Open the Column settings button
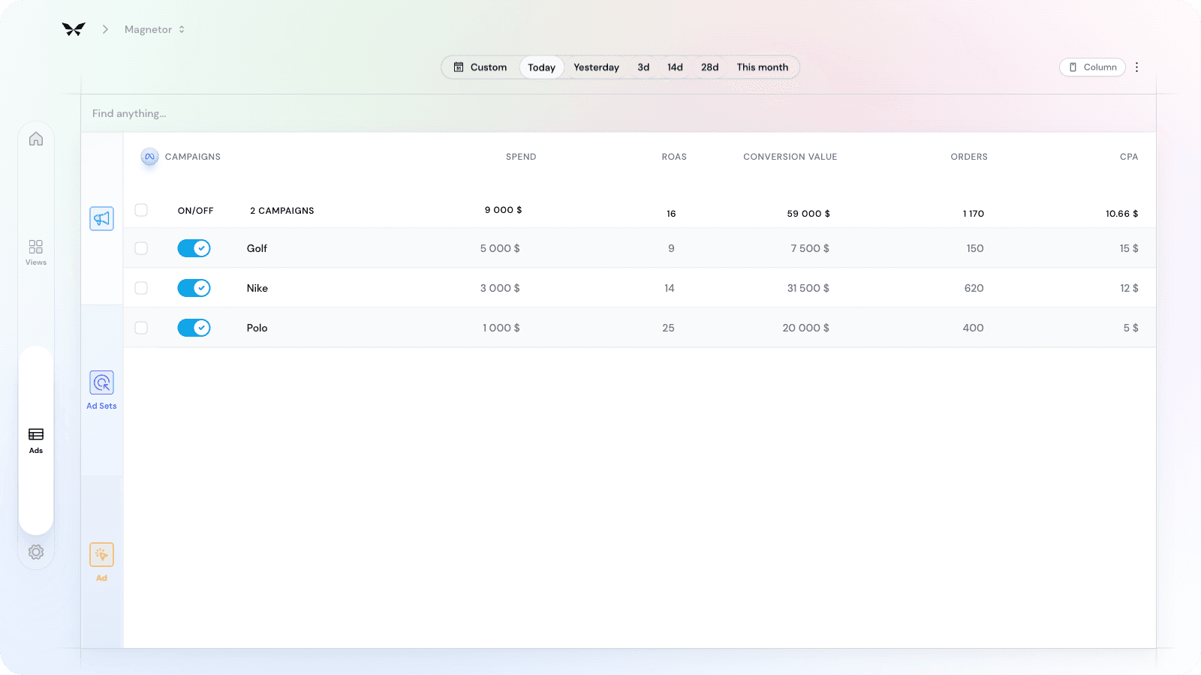 1092,67
